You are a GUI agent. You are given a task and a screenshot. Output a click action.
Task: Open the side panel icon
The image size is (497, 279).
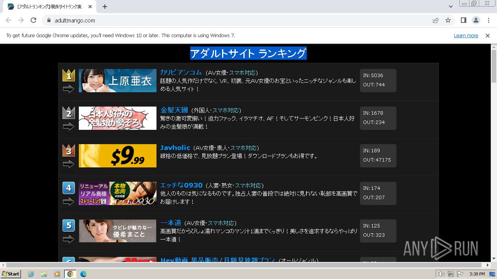[x=463, y=20]
